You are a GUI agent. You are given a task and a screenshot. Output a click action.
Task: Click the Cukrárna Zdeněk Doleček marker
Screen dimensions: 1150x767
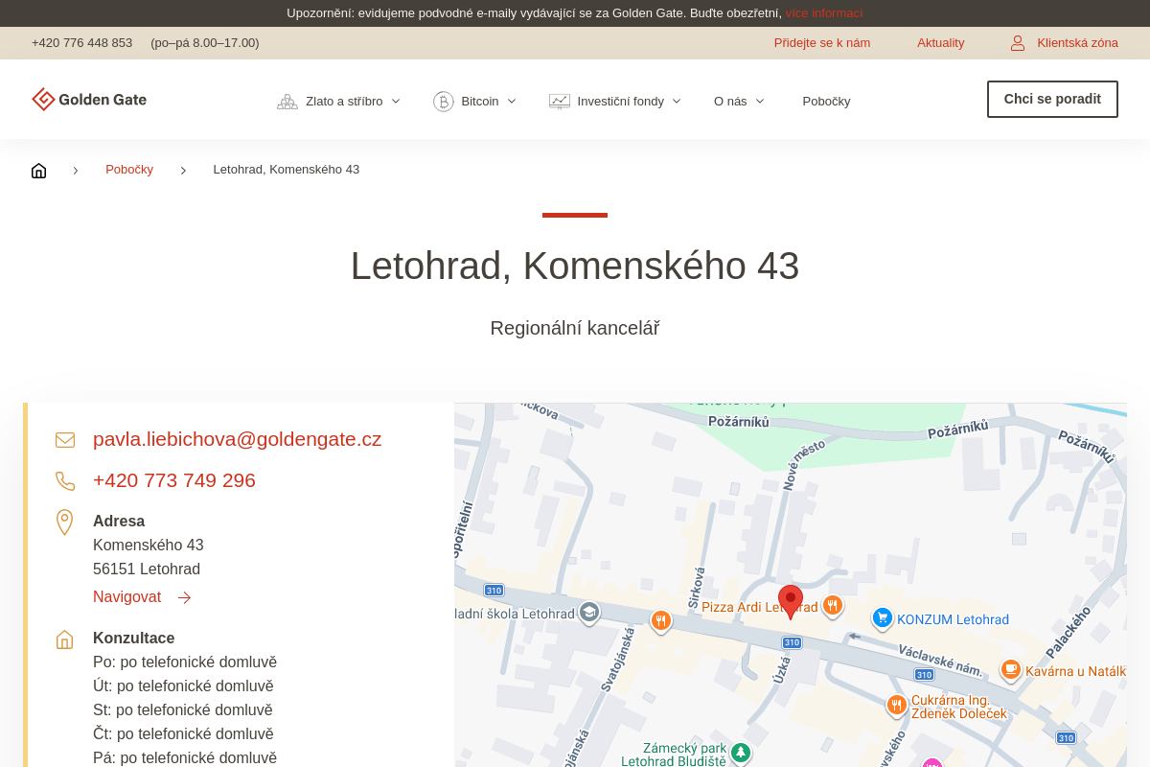tap(897, 706)
